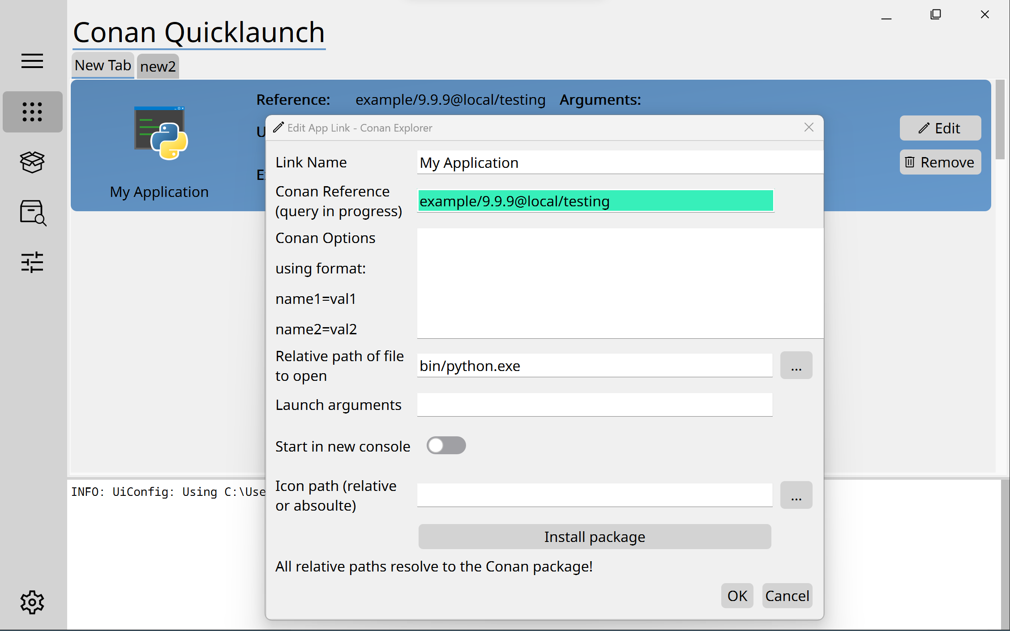Click the Launch arguments field

(x=594, y=405)
